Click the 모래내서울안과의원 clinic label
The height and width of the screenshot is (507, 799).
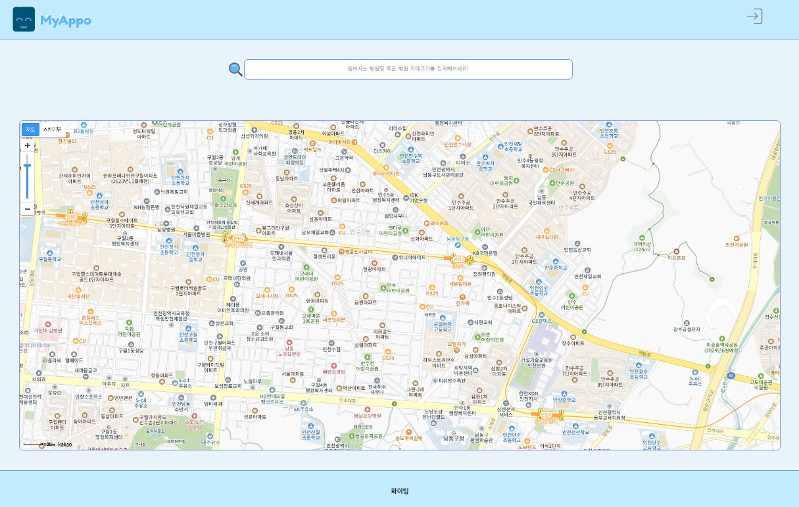(281, 255)
